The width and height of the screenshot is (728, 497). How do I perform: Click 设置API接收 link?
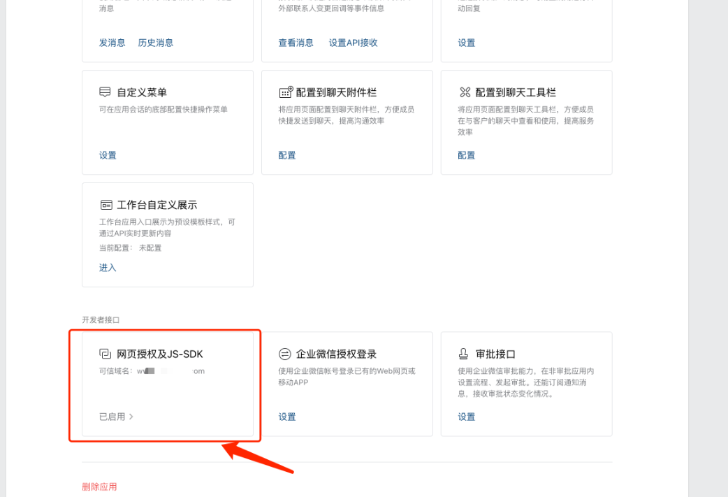click(353, 43)
